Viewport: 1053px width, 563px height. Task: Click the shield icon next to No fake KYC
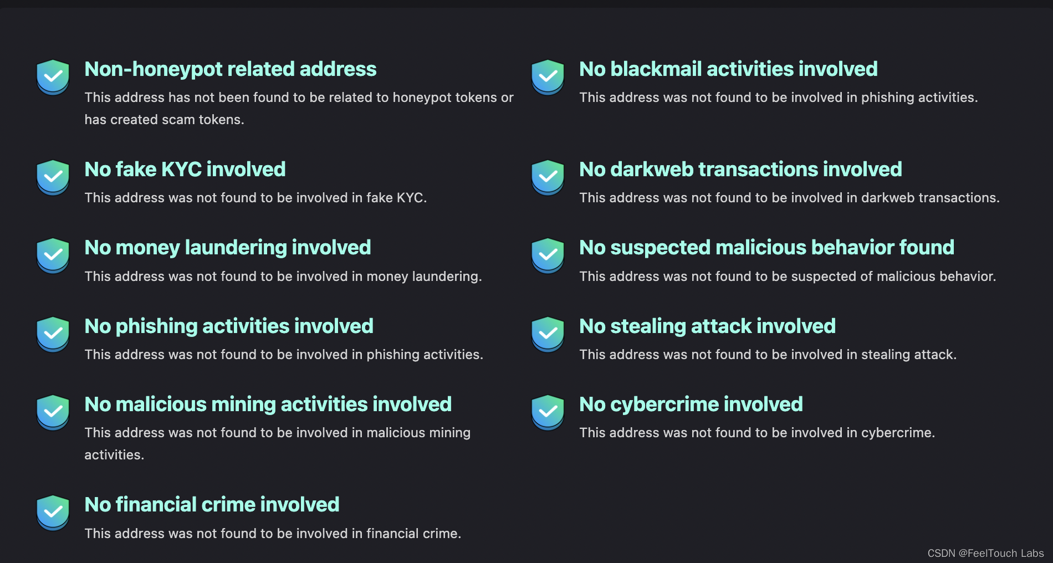pyautogui.click(x=53, y=177)
